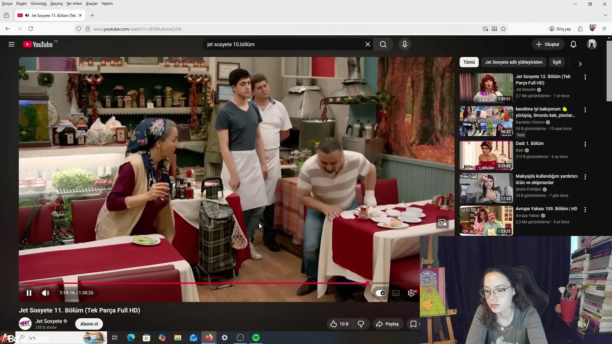612x344 pixels.
Task: Click the address bar URL
Action: click(x=137, y=29)
